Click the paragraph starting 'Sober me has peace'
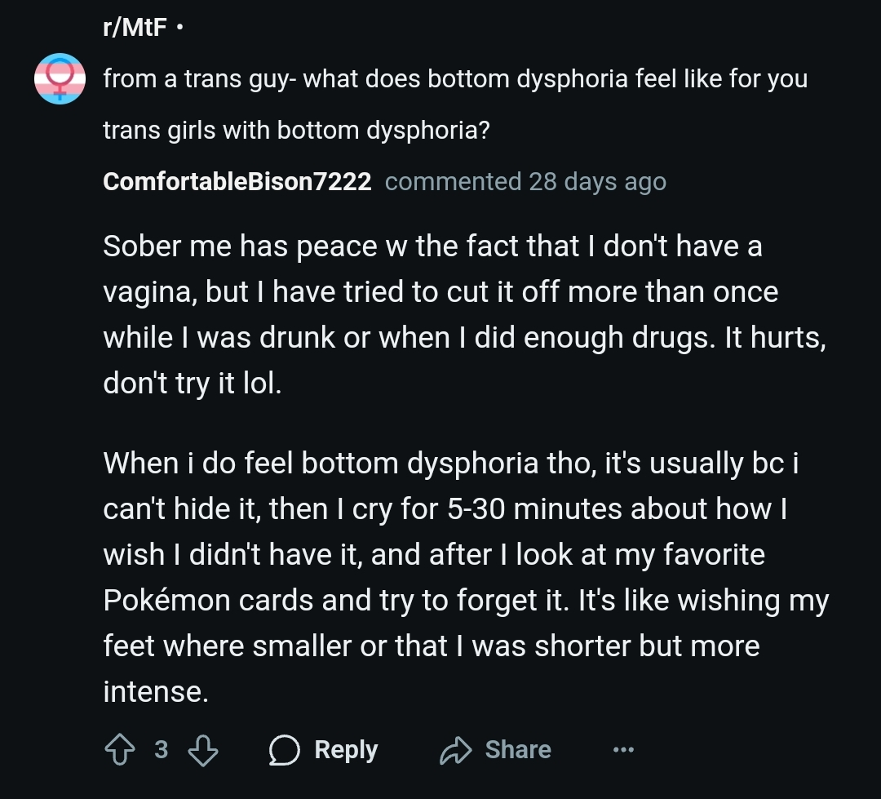This screenshot has width=881, height=799. tap(465, 315)
